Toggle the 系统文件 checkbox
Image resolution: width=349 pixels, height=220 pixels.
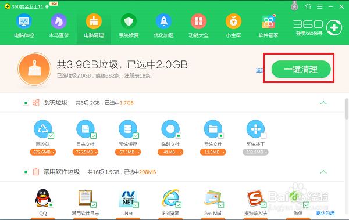[x=221, y=136]
